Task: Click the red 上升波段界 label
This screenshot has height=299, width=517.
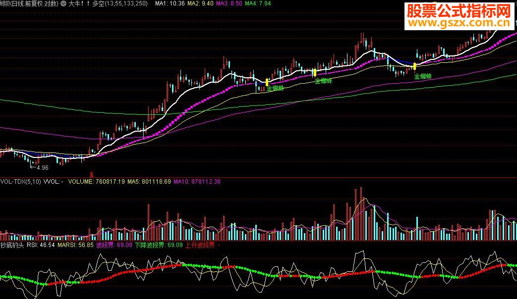Action: (200, 245)
